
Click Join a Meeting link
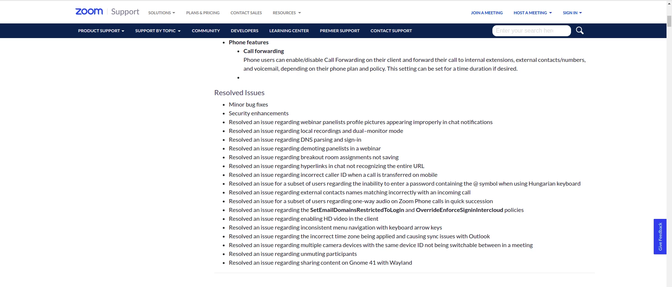point(487,13)
